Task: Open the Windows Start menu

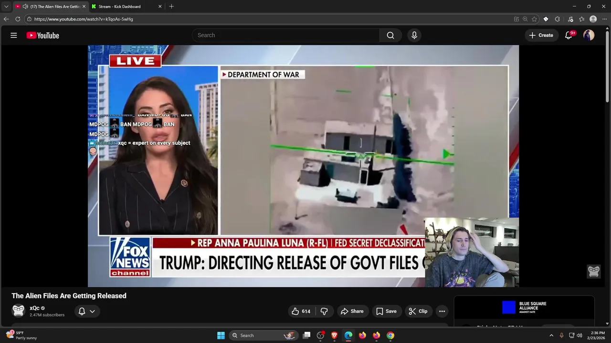Action: pyautogui.click(x=221, y=335)
